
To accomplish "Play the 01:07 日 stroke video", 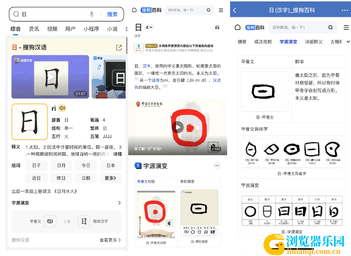I will [50, 77].
